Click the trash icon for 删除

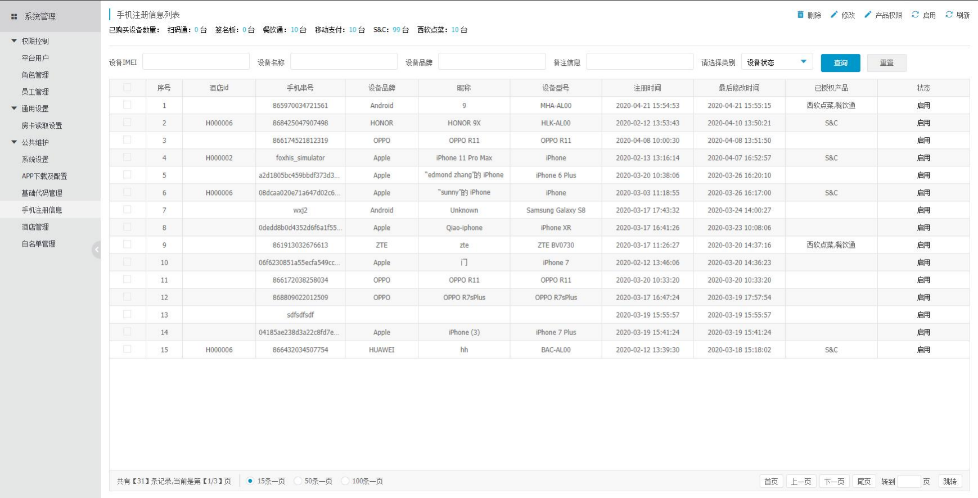(x=800, y=15)
